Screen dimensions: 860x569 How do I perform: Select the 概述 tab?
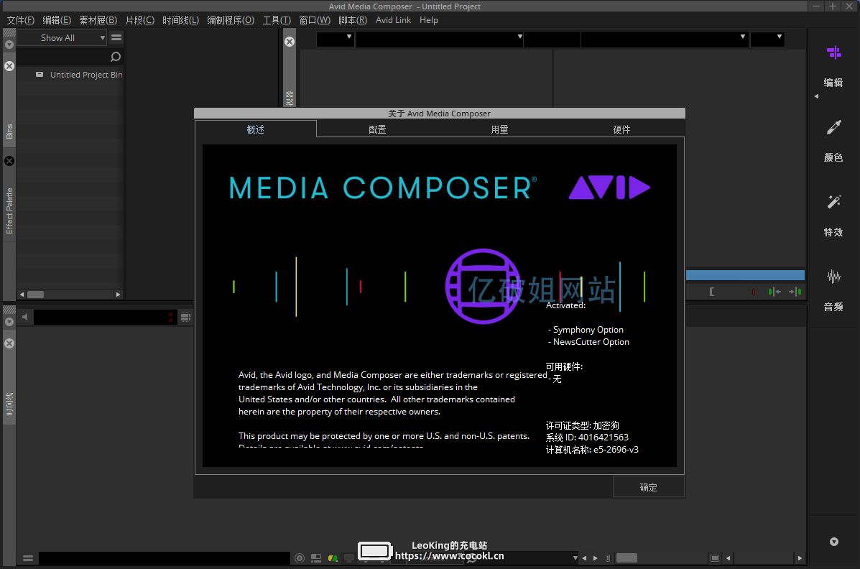point(256,129)
